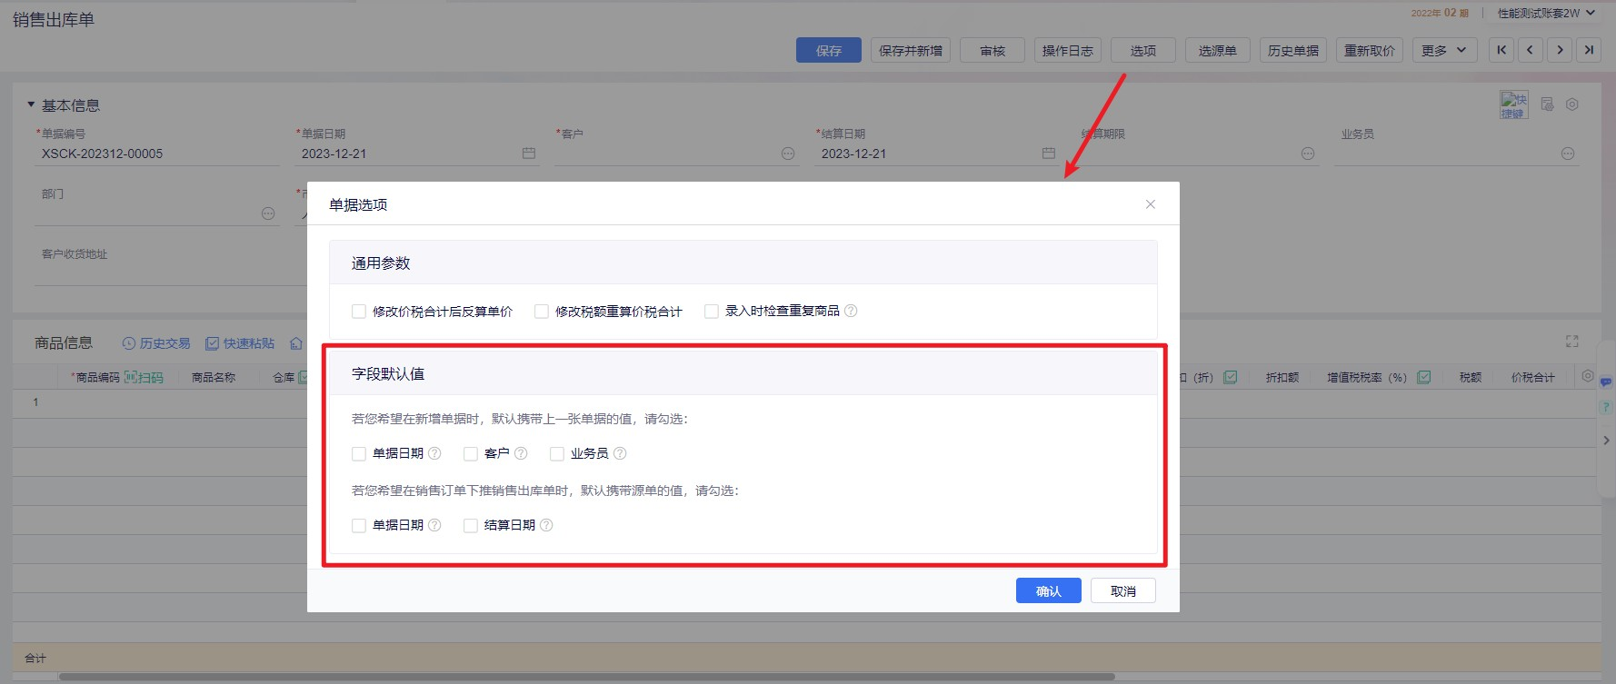Expand right side panel arrow
This screenshot has width=1616, height=684.
tap(1606, 441)
